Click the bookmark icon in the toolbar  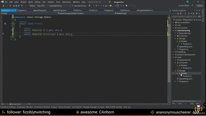point(126,6)
